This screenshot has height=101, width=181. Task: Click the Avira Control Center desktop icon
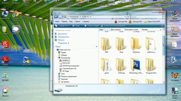[5, 47]
